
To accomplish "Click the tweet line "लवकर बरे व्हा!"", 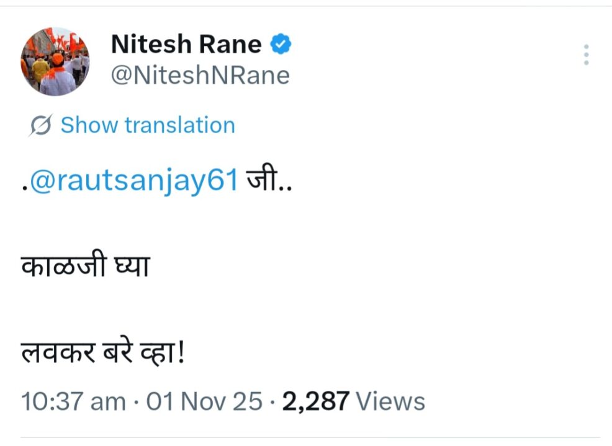I will tap(103, 357).
